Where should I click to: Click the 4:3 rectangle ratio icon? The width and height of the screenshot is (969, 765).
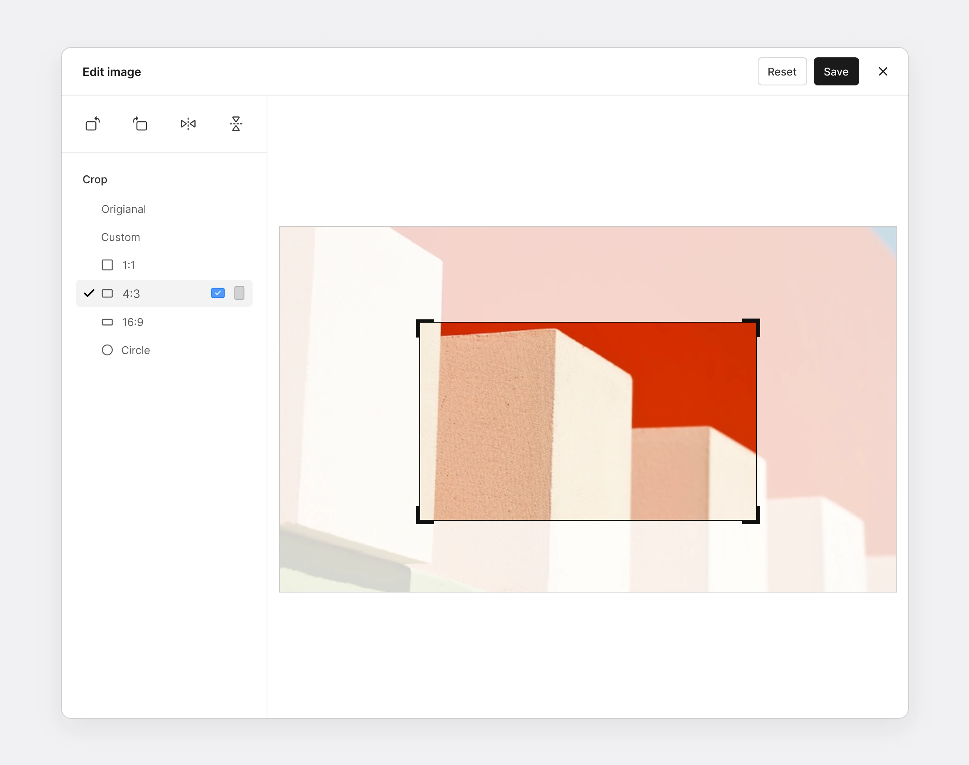click(x=107, y=293)
